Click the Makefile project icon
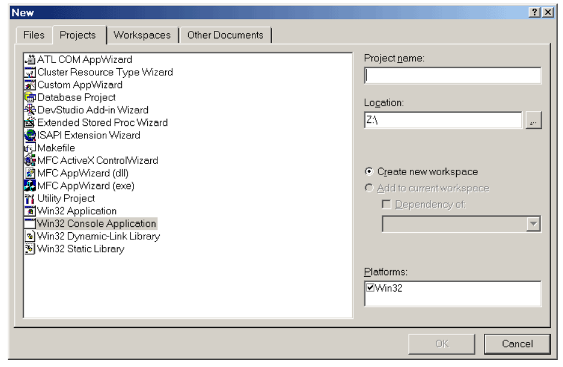 pos(30,148)
